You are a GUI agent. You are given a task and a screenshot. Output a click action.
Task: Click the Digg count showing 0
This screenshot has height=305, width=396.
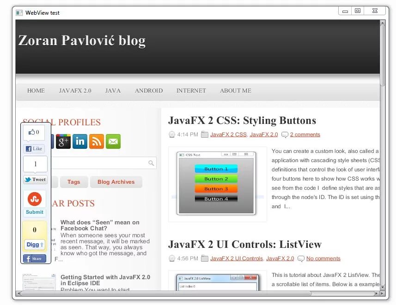35,230
